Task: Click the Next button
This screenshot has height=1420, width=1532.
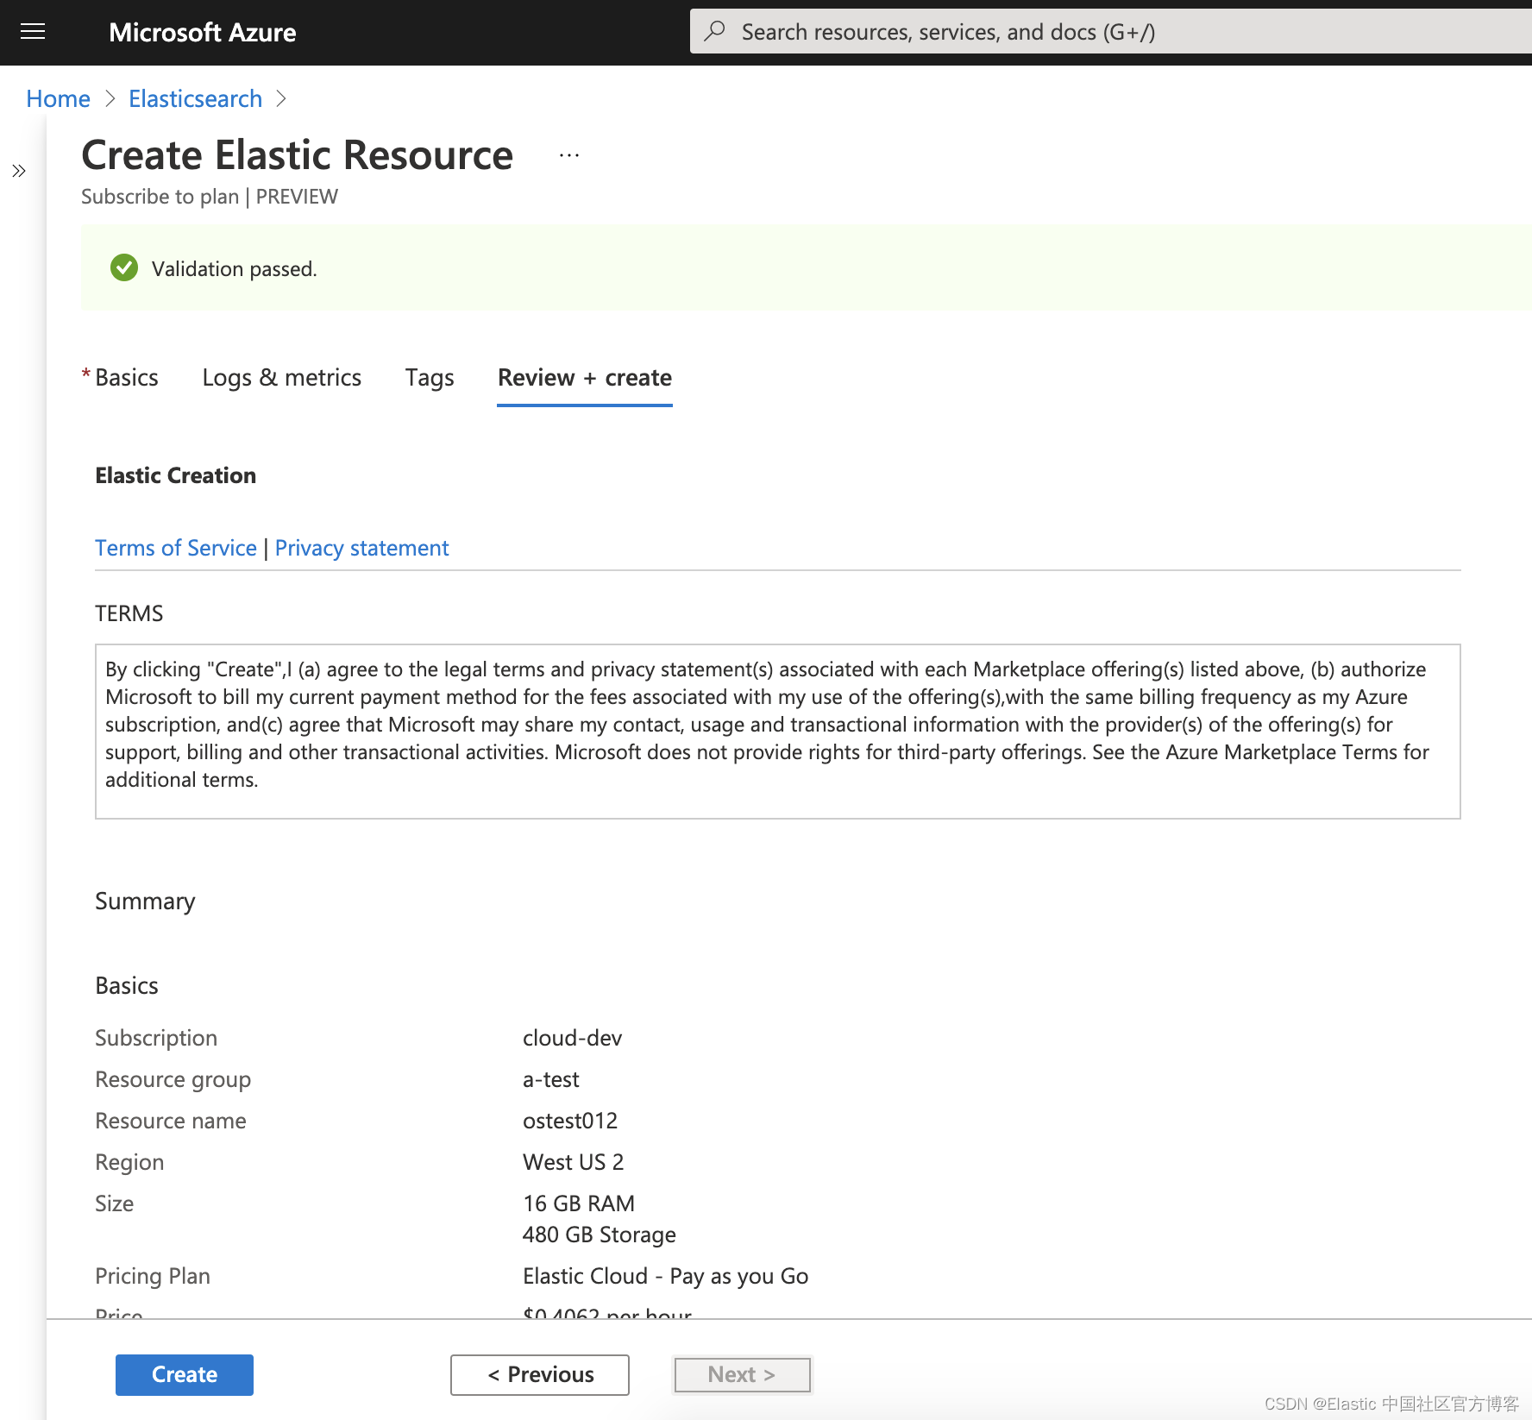Action: click(x=741, y=1374)
